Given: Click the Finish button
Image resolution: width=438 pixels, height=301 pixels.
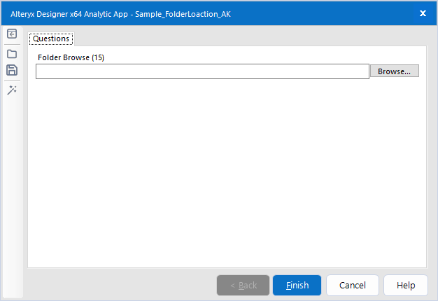Looking at the screenshot, I should (x=297, y=286).
